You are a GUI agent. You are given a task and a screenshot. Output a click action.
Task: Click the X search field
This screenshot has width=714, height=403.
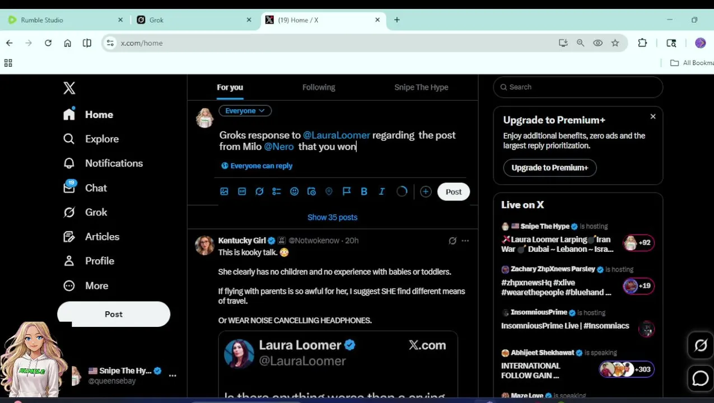pos(578,87)
